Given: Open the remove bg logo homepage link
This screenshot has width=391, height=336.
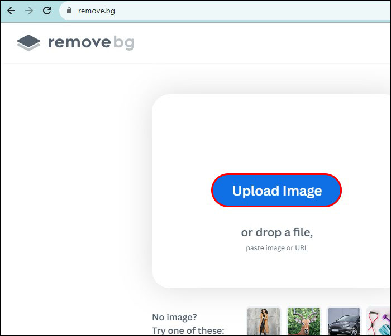Looking at the screenshot, I should pos(75,42).
